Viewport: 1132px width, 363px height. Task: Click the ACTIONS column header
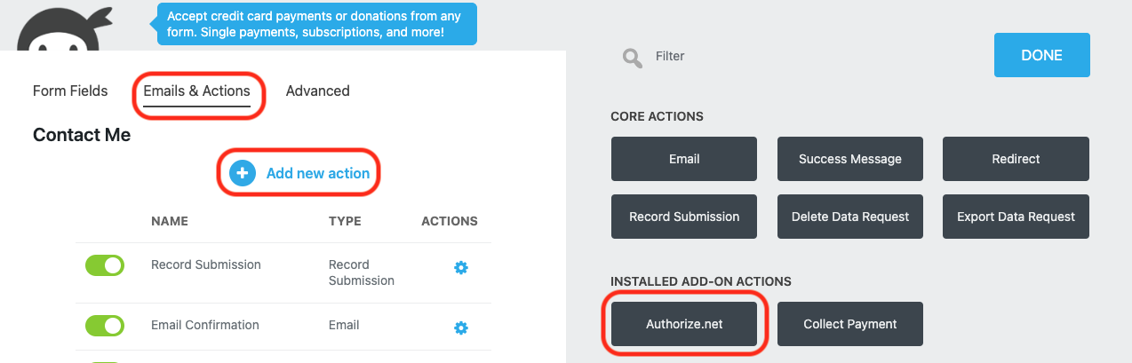[x=450, y=221]
